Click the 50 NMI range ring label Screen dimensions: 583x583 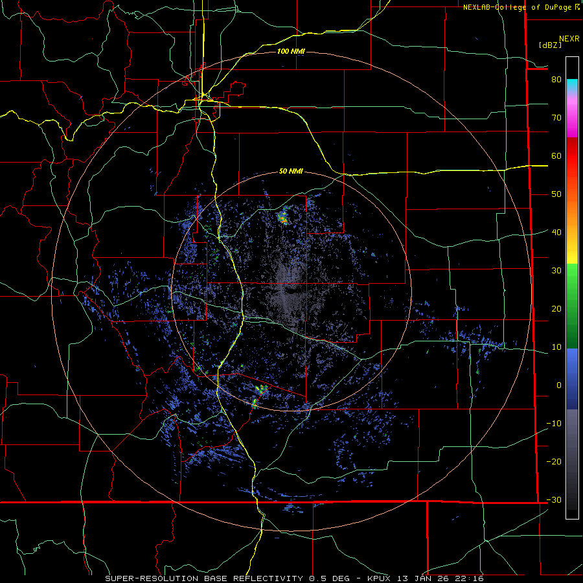click(291, 172)
